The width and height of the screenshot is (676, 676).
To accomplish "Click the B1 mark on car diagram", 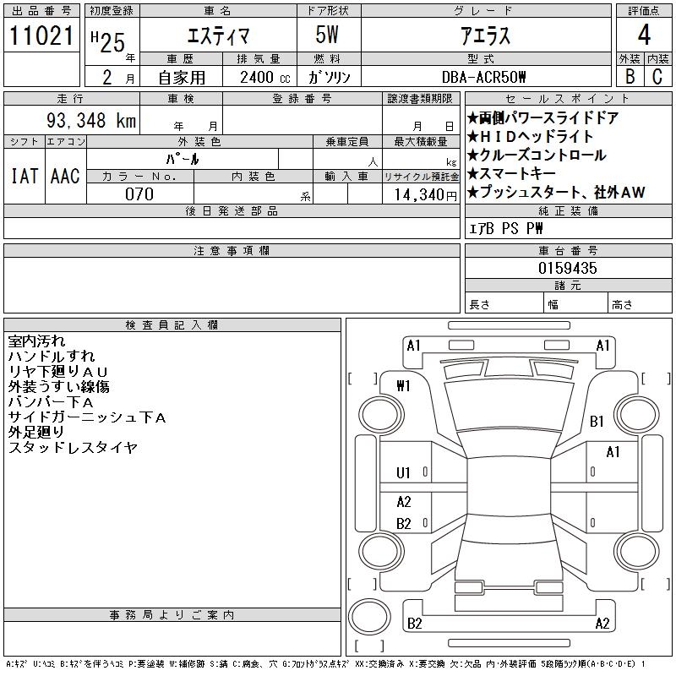I will 597,422.
